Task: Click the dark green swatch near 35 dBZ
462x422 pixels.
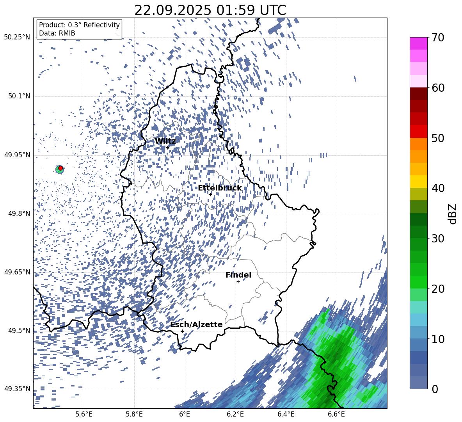Action: [418, 219]
